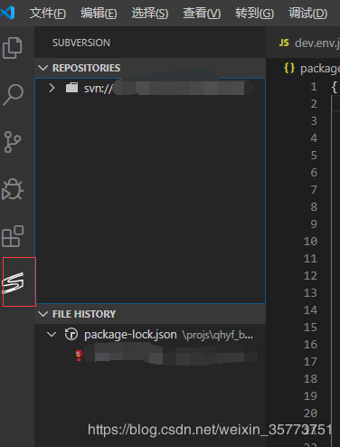The image size is (340, 447).
Task: Open the 文件(F) menu
Action: pyautogui.click(x=48, y=14)
